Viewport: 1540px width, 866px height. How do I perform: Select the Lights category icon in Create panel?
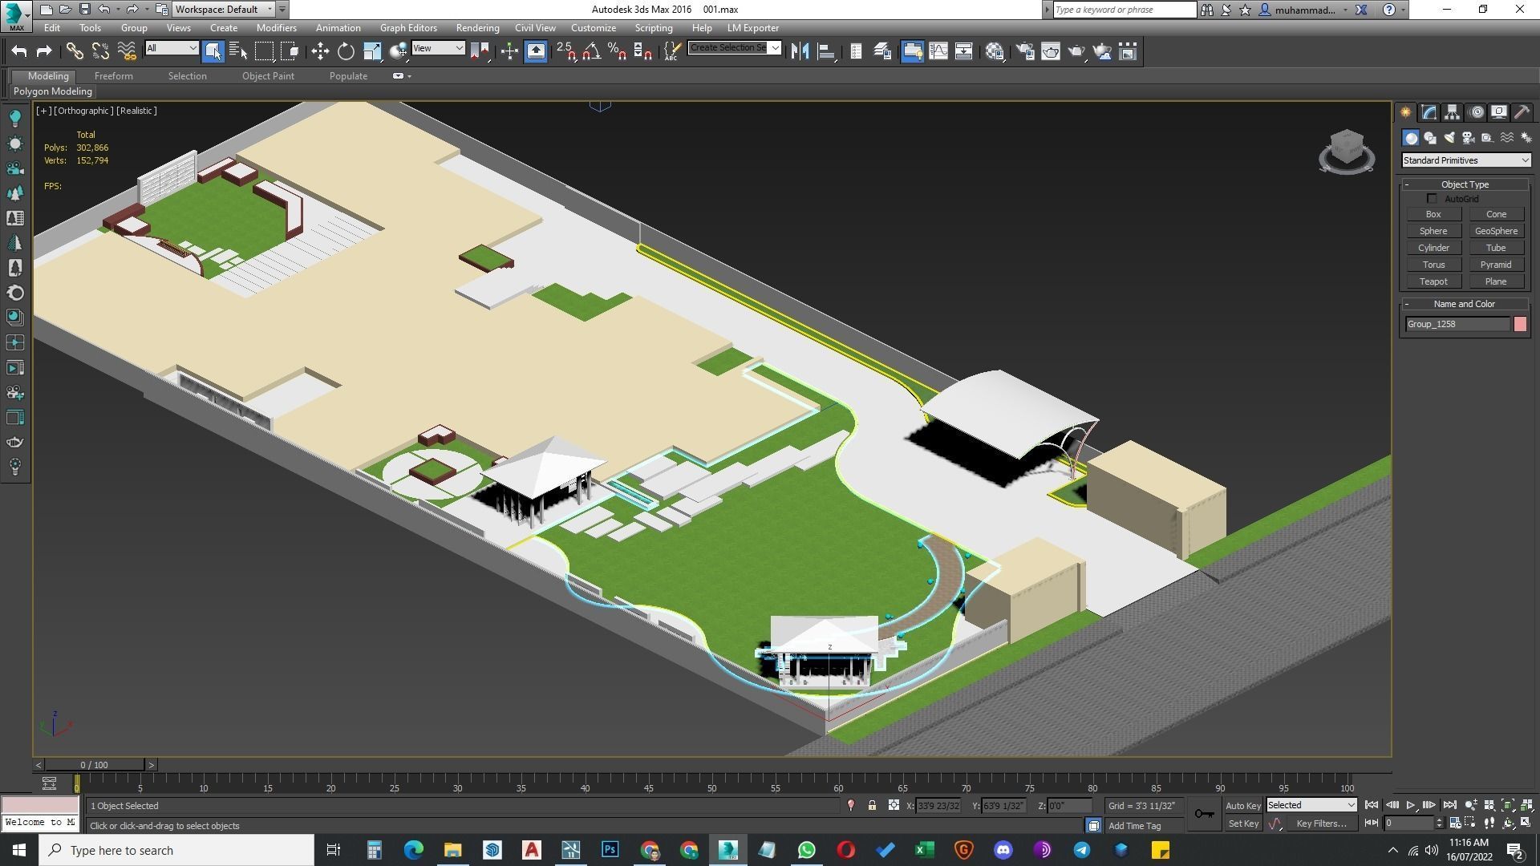1449,138
